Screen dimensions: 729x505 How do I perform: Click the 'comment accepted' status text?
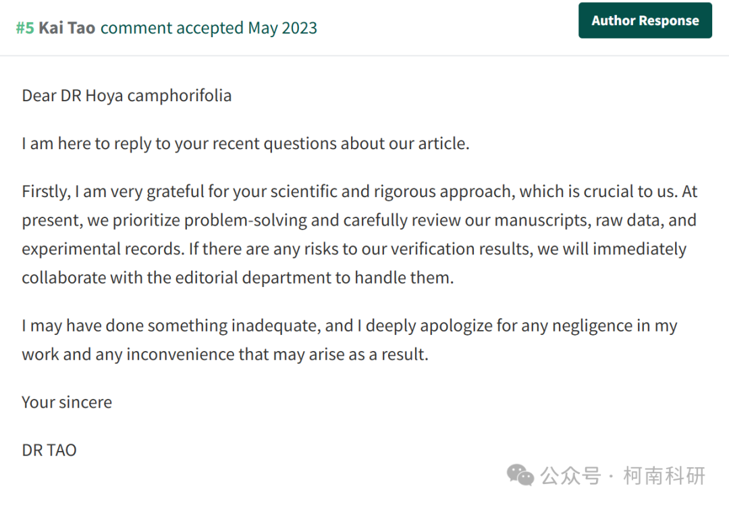172,28
